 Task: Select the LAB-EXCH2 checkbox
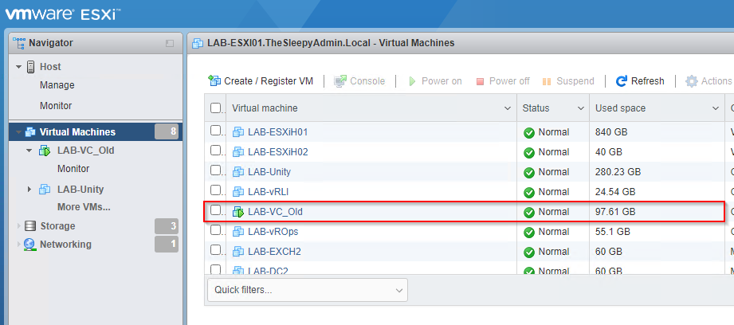(x=215, y=250)
